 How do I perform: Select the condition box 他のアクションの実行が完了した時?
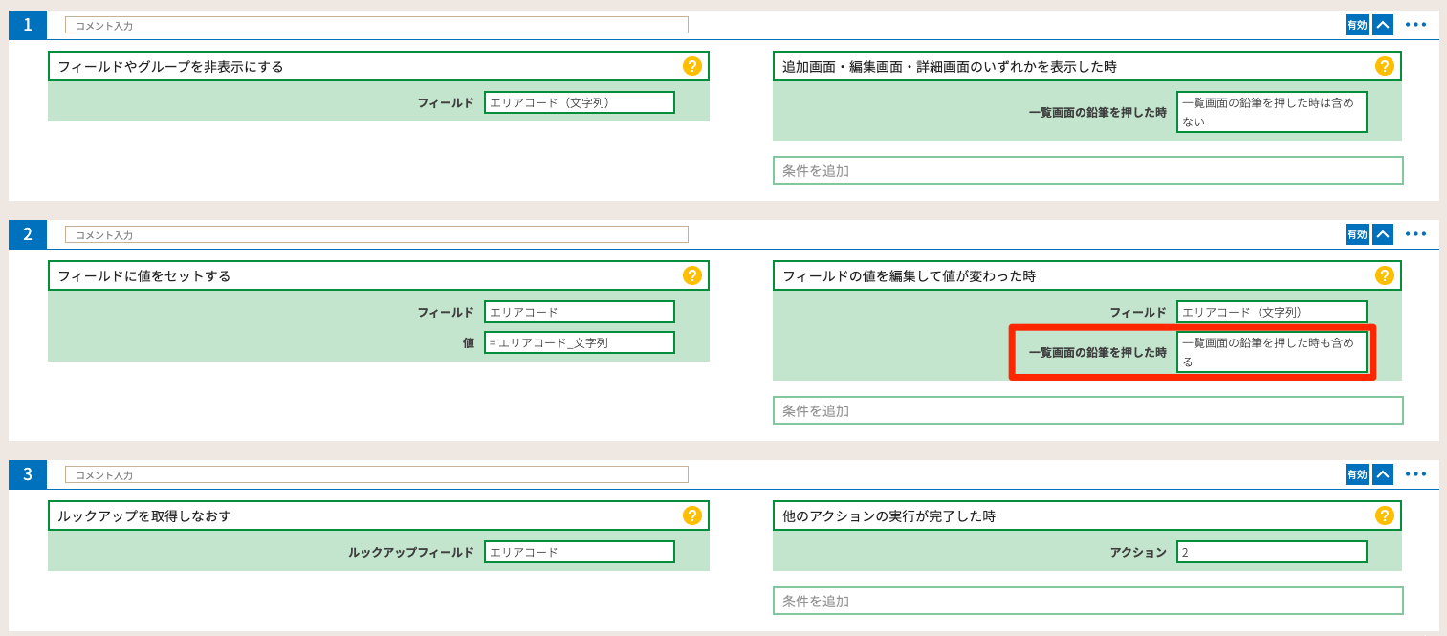tap(1087, 515)
